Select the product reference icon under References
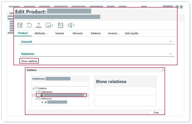Image resolution: width=192 pixels, height=124 pixels. pyautogui.click(x=45, y=102)
